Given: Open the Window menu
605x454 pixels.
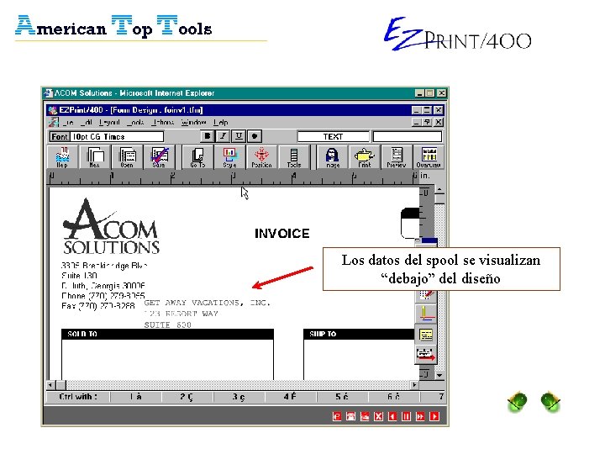Looking at the screenshot, I should pos(194,123).
